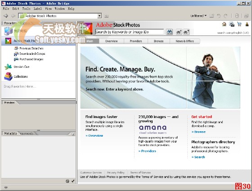This screenshot has width=252, height=191.
Task: Open the Window menu
Action: (59, 9)
